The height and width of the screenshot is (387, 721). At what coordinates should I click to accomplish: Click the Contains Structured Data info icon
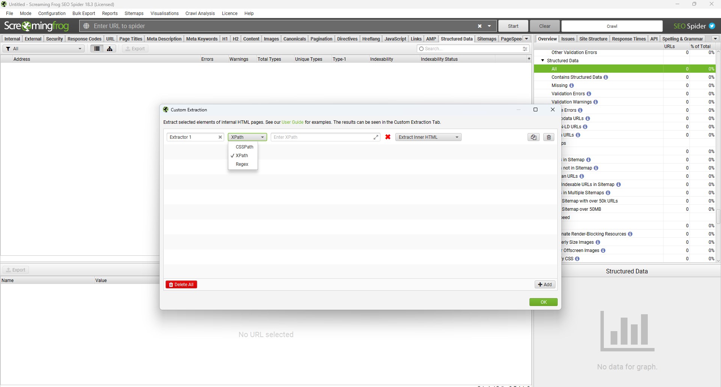click(x=606, y=77)
